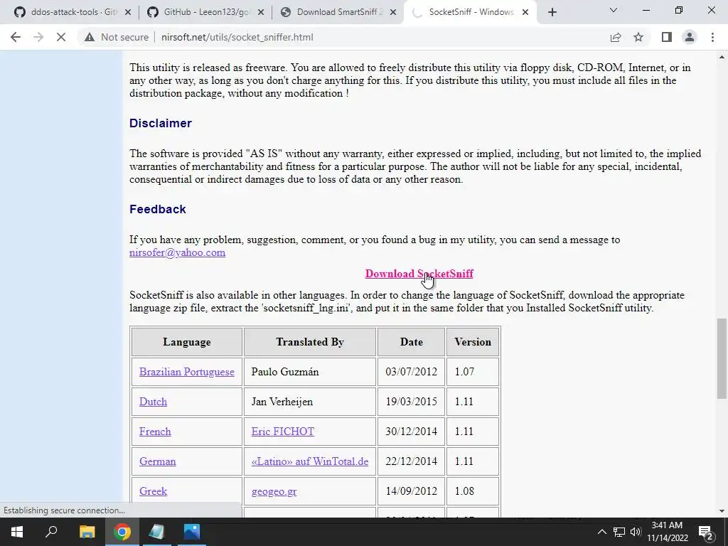
Task: Click the nirsofer@yahoo.com email link
Action: point(177,252)
